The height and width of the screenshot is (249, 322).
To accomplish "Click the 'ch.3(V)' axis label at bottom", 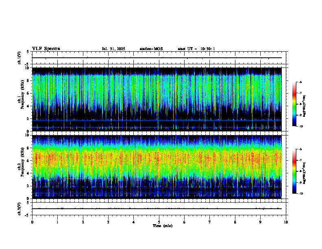I will pos(20,209).
